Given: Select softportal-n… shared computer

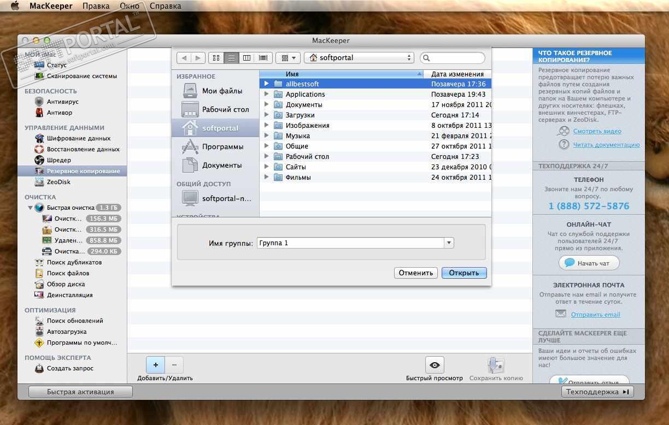Looking at the screenshot, I should coord(215,198).
